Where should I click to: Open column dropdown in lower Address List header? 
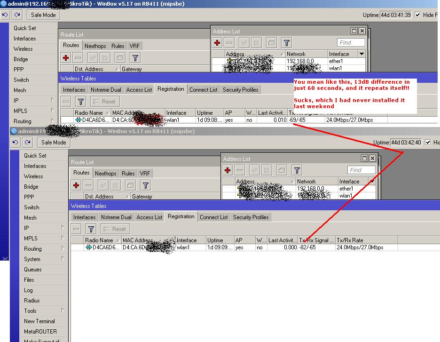click(x=372, y=181)
